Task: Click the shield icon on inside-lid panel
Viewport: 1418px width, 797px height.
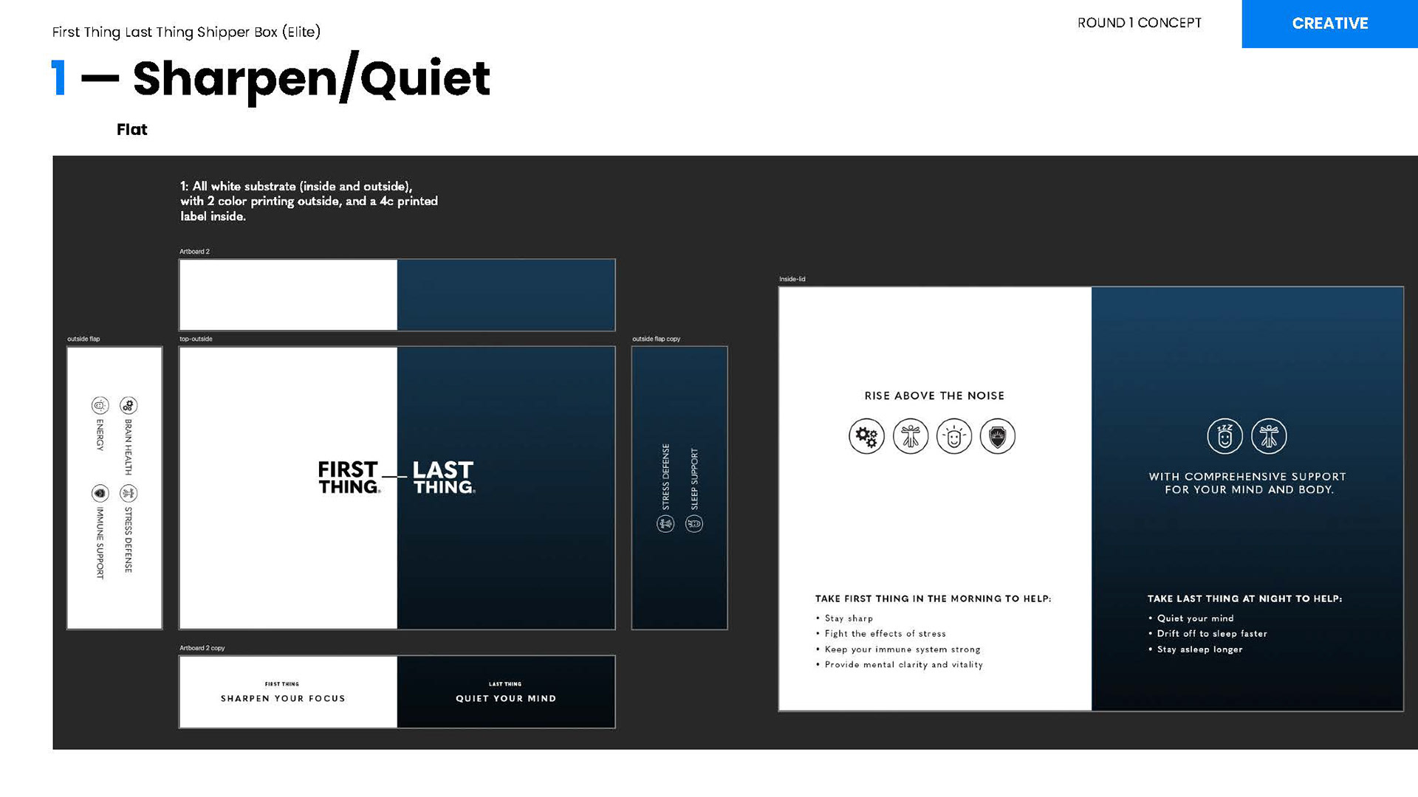Action: coord(997,436)
